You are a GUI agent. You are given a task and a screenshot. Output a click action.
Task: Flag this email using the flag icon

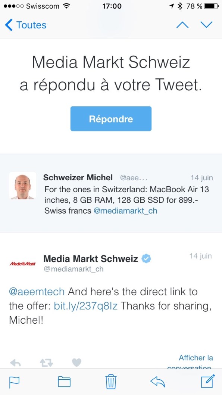coord(14,382)
